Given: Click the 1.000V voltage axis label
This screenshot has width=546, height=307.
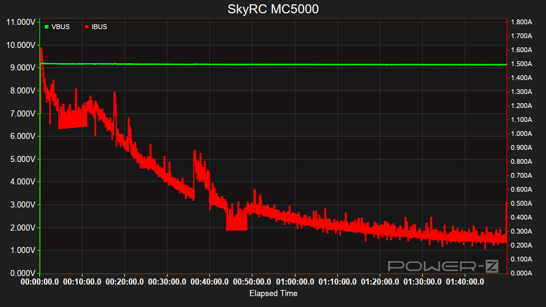Looking at the screenshot, I should [22, 251].
